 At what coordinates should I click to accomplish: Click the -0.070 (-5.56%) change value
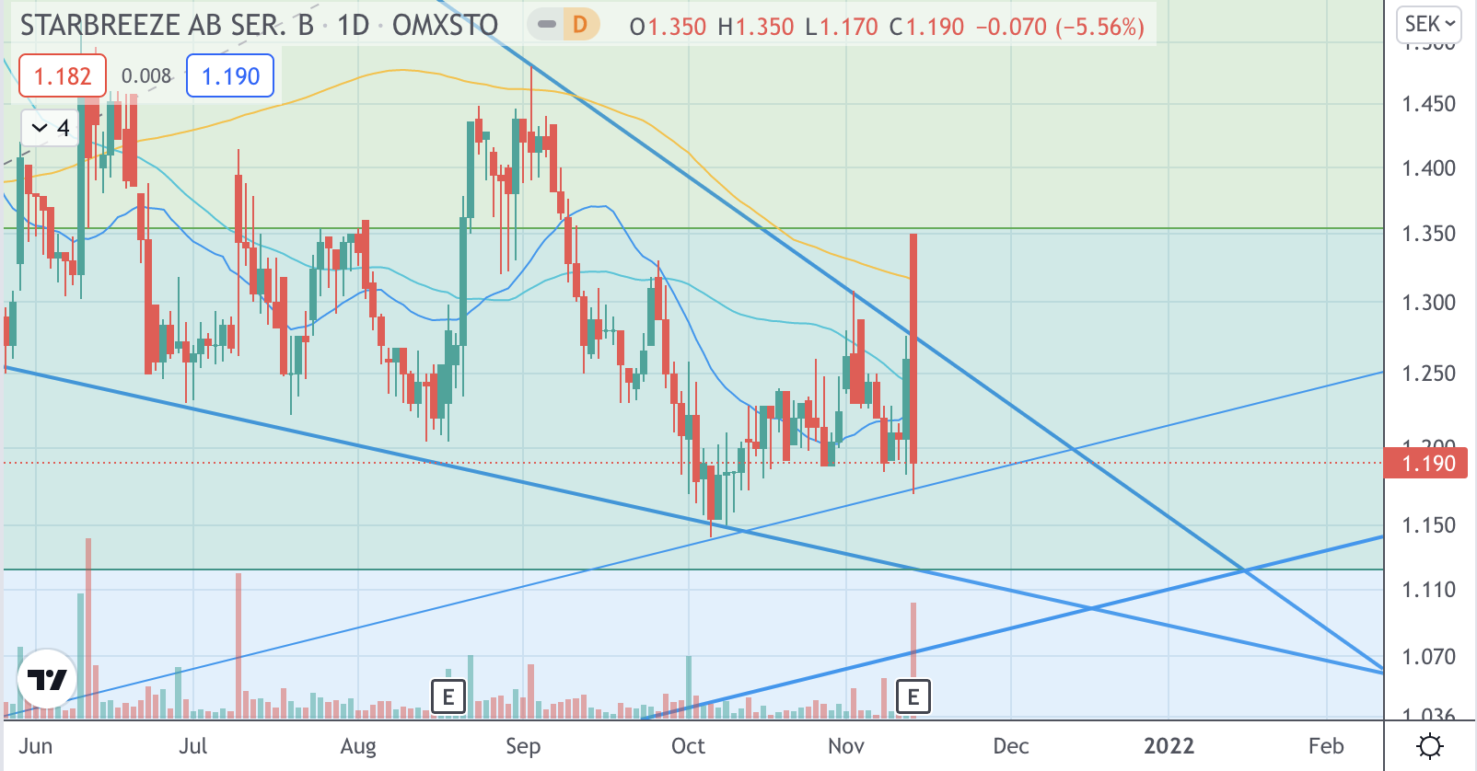1060,27
